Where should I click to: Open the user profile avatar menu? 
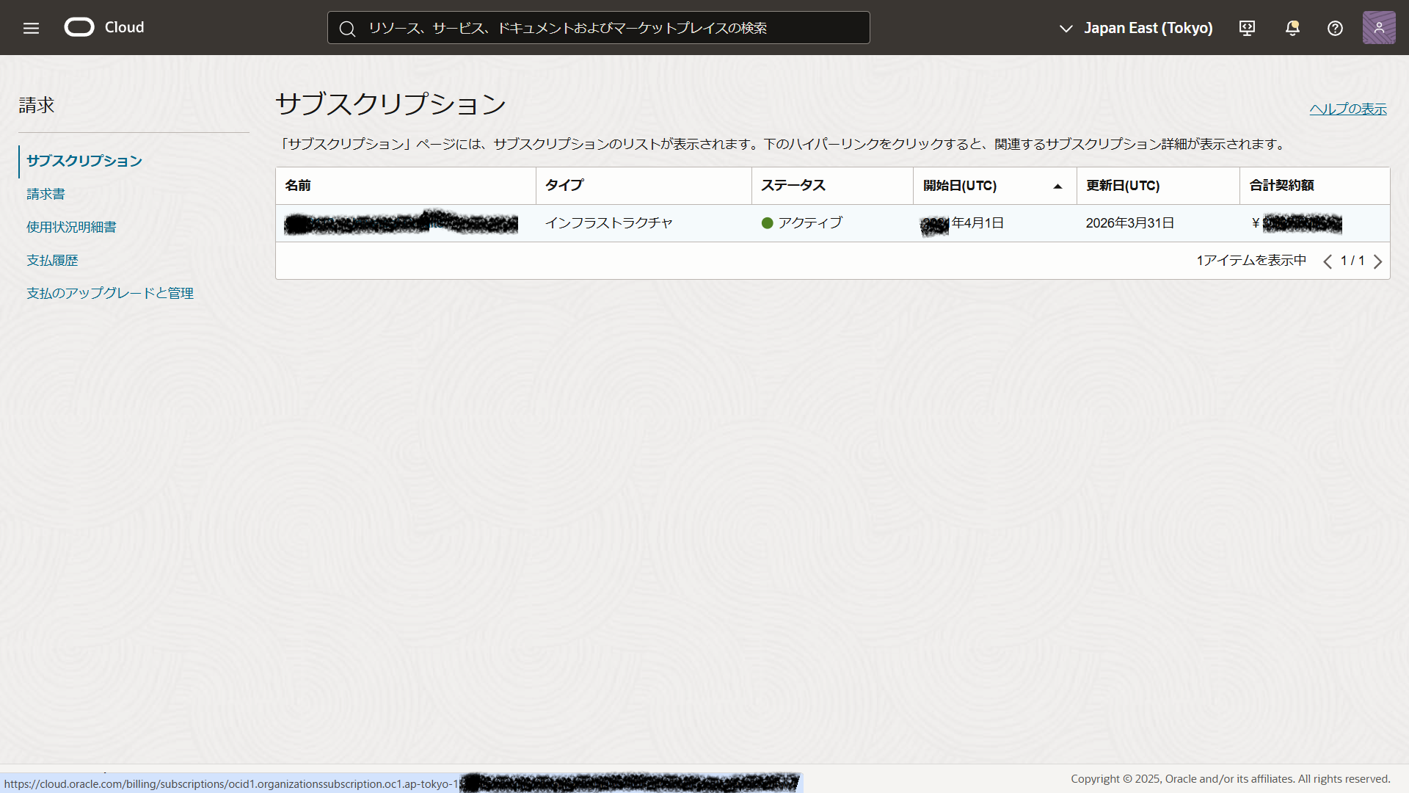pyautogui.click(x=1379, y=27)
